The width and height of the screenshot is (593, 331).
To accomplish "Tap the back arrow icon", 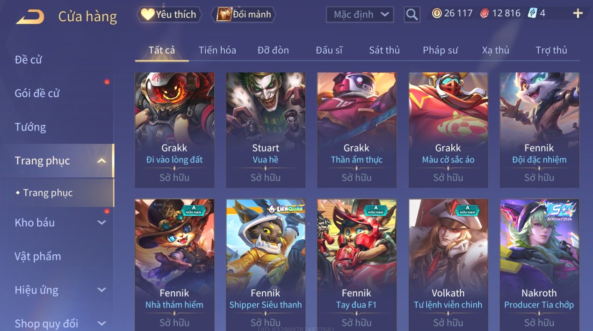I will (x=30, y=17).
